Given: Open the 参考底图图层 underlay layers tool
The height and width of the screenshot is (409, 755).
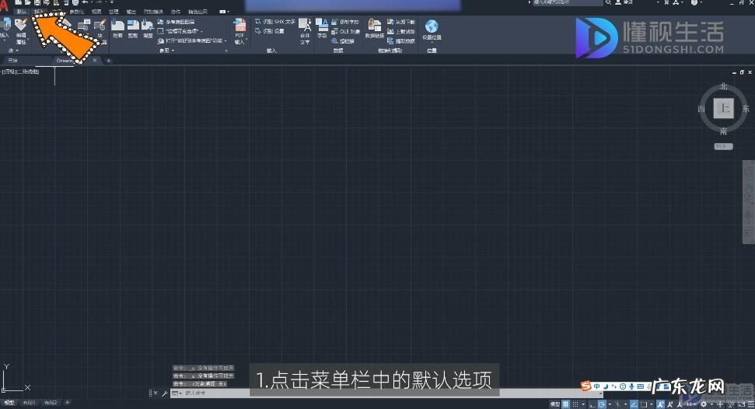Looking at the screenshot, I should coord(177,22).
